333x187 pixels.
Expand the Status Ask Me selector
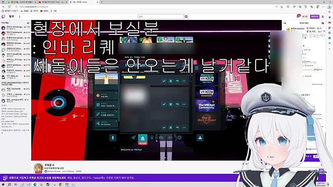tap(106, 96)
